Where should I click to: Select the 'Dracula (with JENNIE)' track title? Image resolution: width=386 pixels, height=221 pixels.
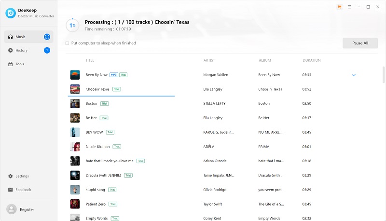[103, 175]
